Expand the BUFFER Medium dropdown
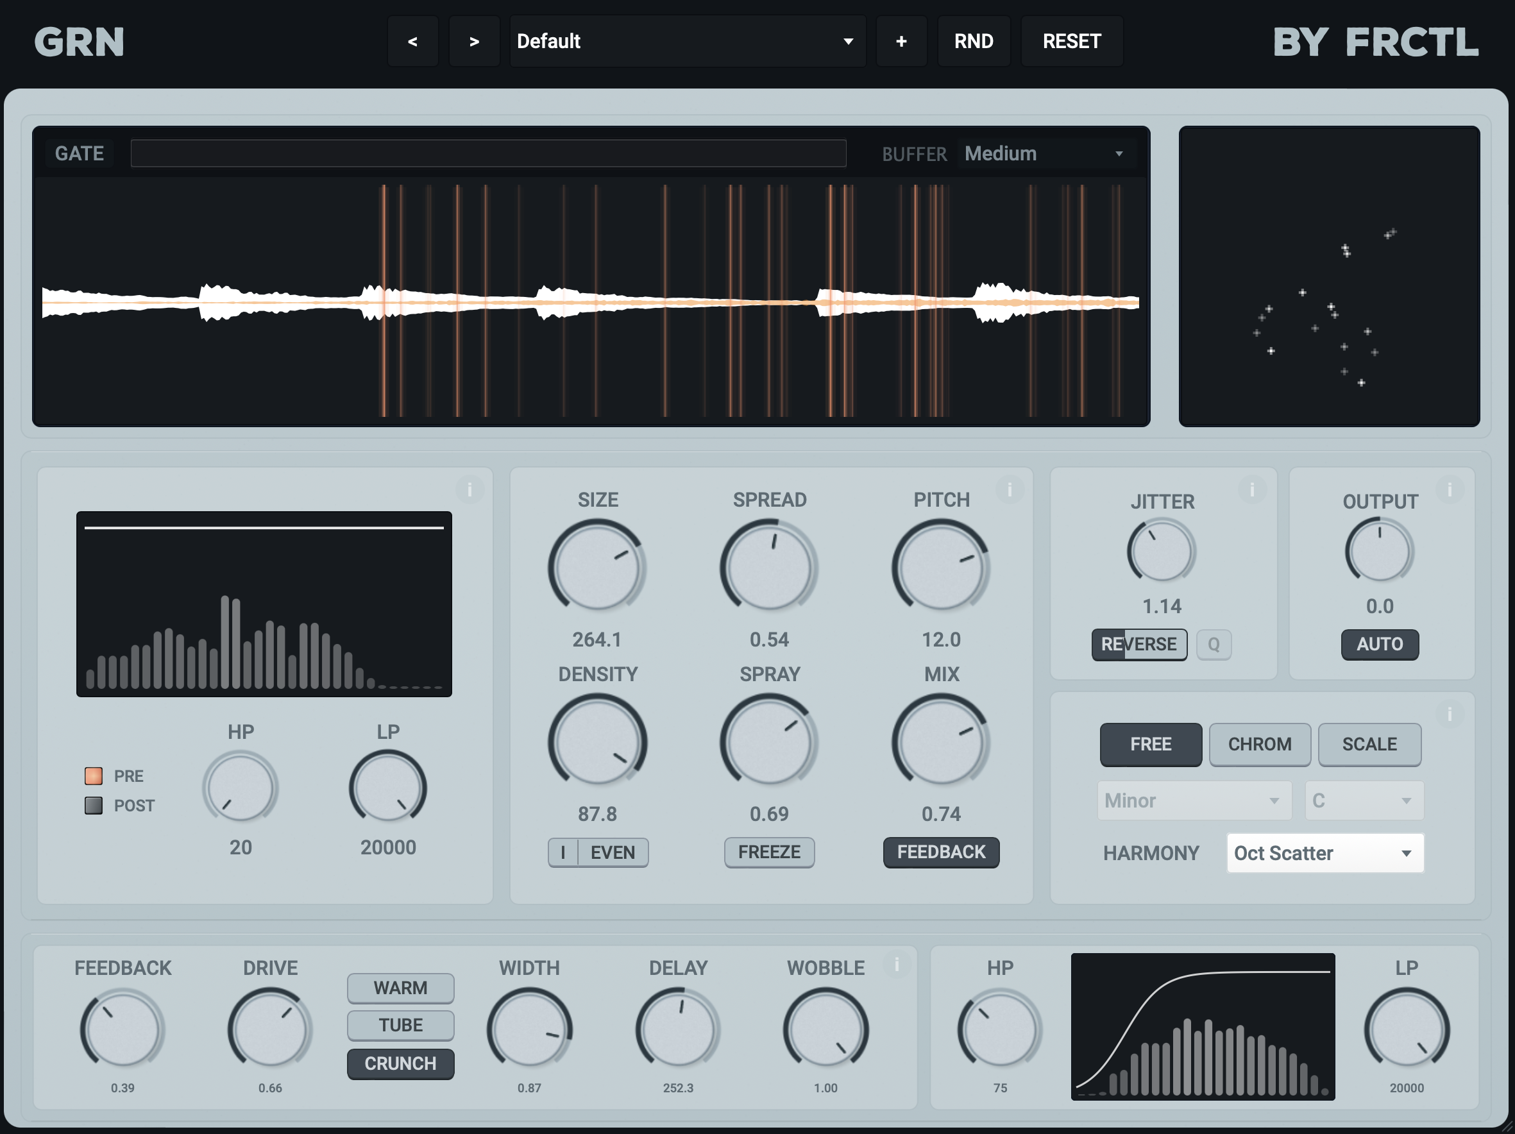This screenshot has width=1515, height=1134. pos(1044,153)
